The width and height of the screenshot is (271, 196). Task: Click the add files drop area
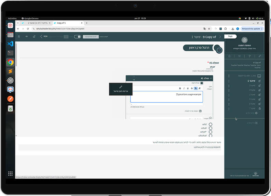(x=120, y=147)
